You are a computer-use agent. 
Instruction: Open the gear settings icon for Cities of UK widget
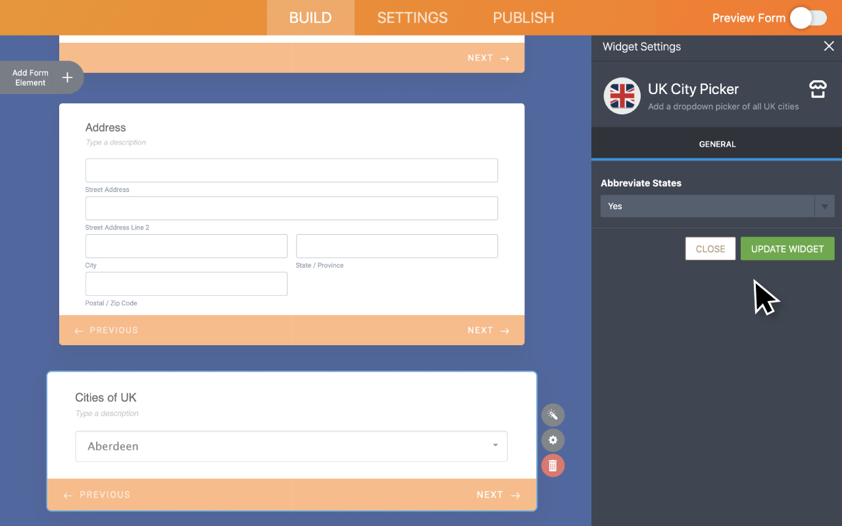point(553,440)
